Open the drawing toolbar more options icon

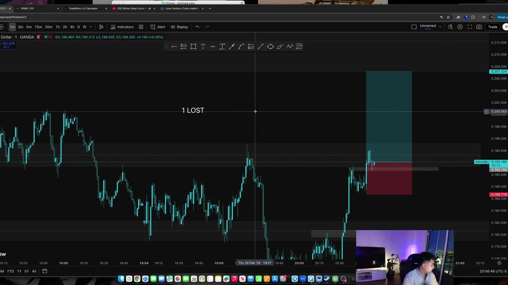pos(299,47)
